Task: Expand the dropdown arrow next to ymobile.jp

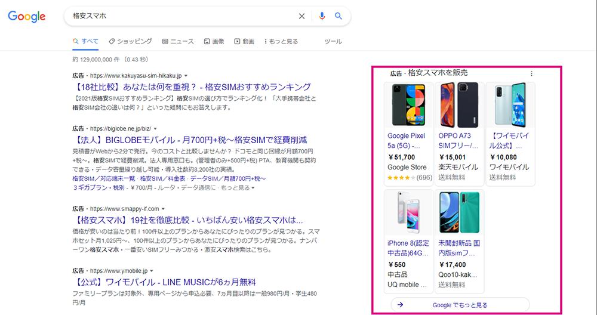Action: click(x=152, y=271)
